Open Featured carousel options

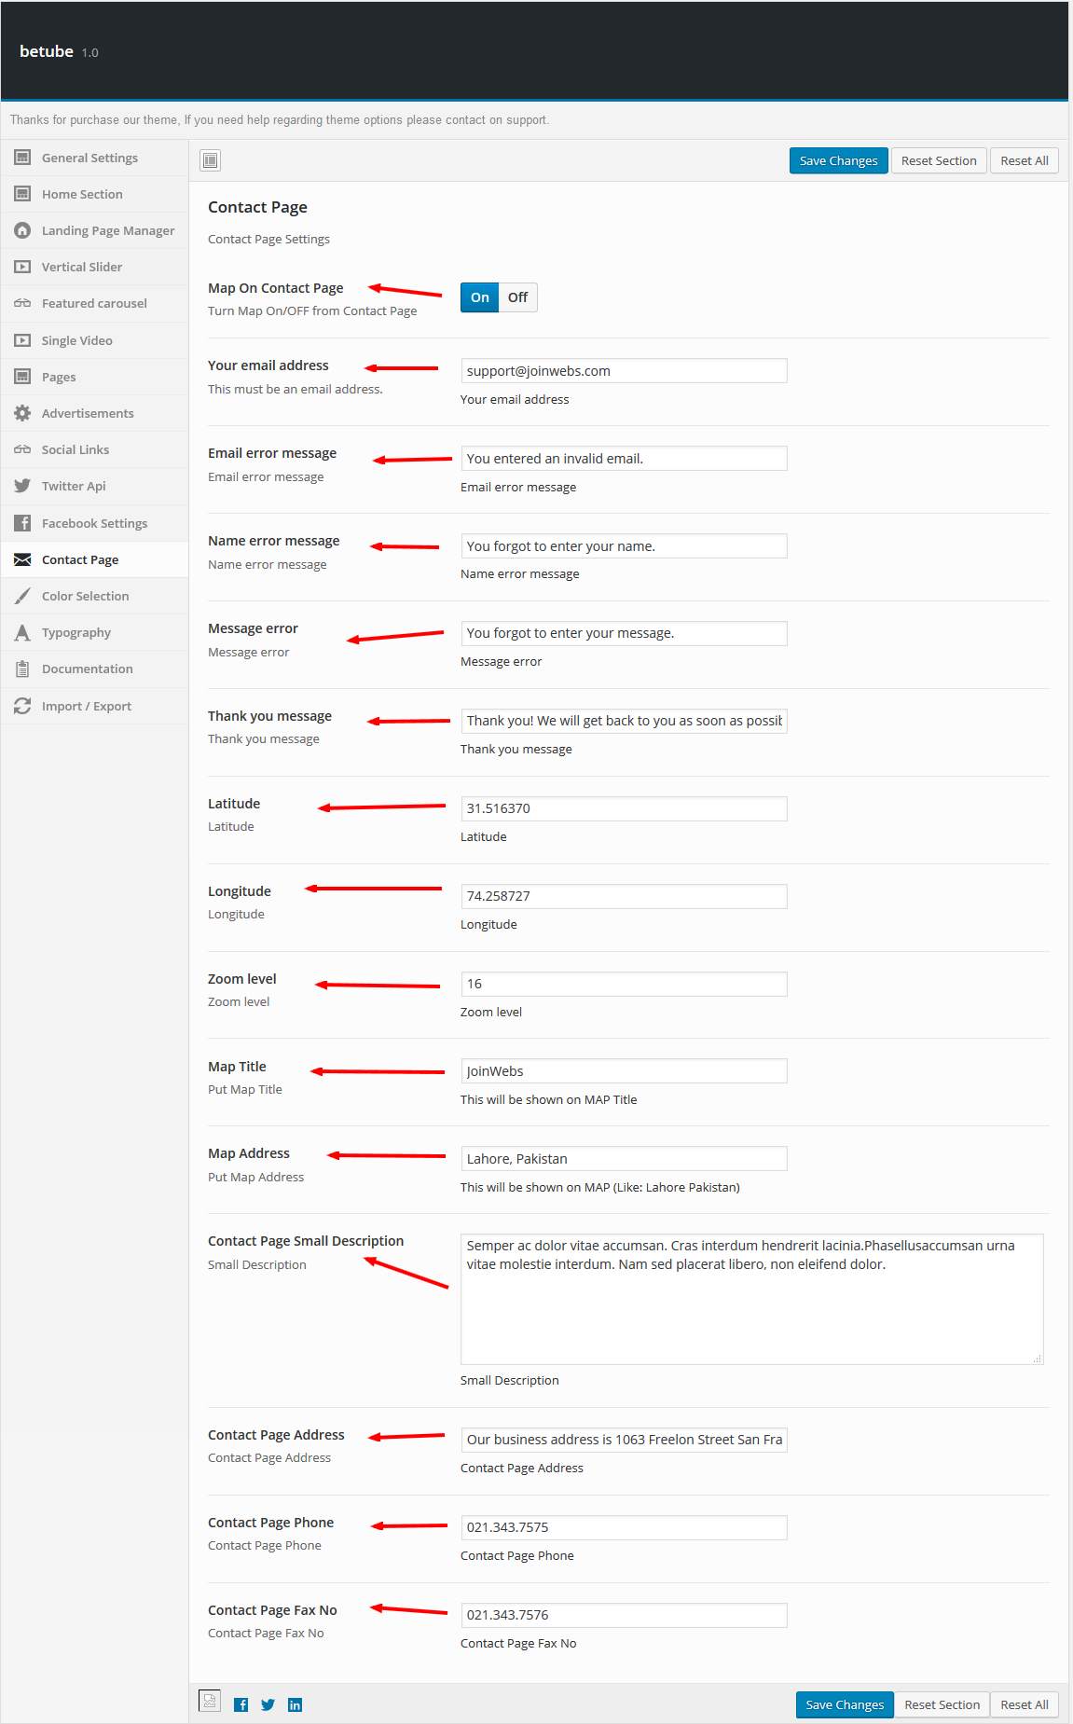click(x=94, y=303)
